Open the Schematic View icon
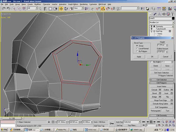Viewport: 176px width, 132px height. pos(164,9)
